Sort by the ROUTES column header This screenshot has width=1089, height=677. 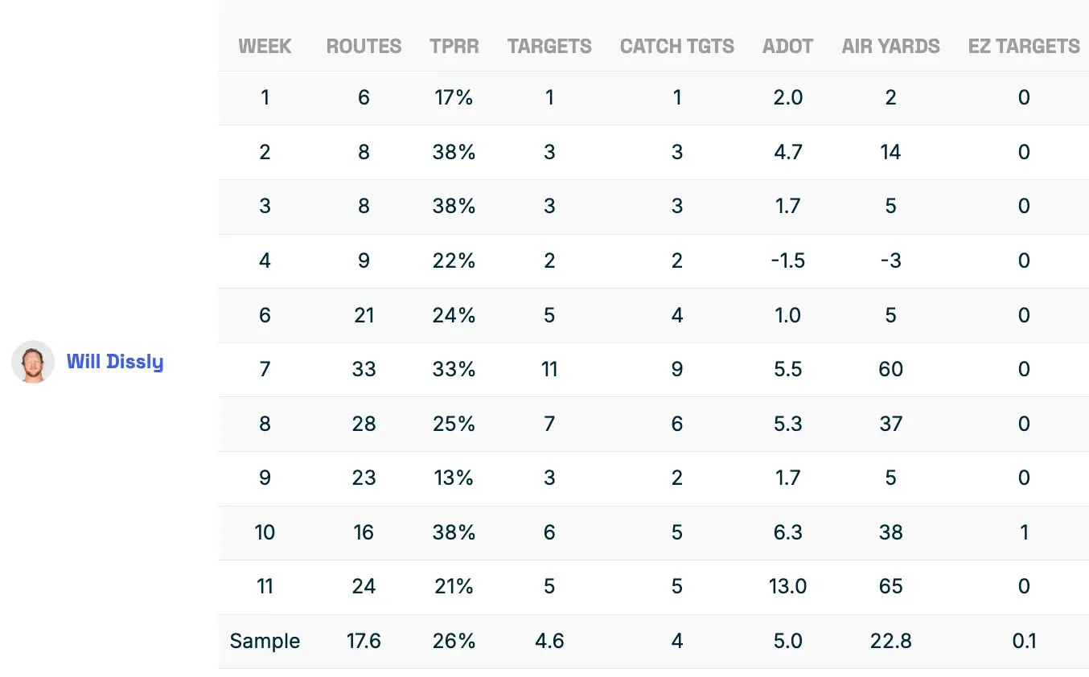[364, 47]
